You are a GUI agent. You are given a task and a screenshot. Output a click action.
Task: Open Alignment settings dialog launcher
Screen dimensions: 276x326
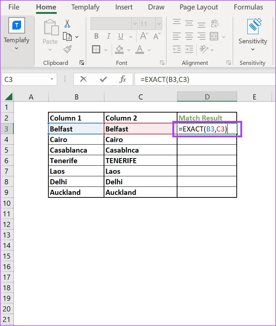coord(228,63)
